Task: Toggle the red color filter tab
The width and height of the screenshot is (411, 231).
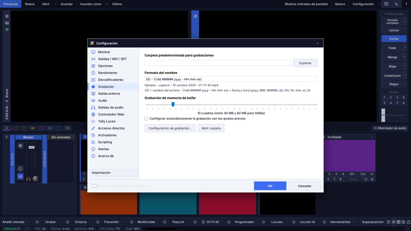Action: click(x=15, y=128)
